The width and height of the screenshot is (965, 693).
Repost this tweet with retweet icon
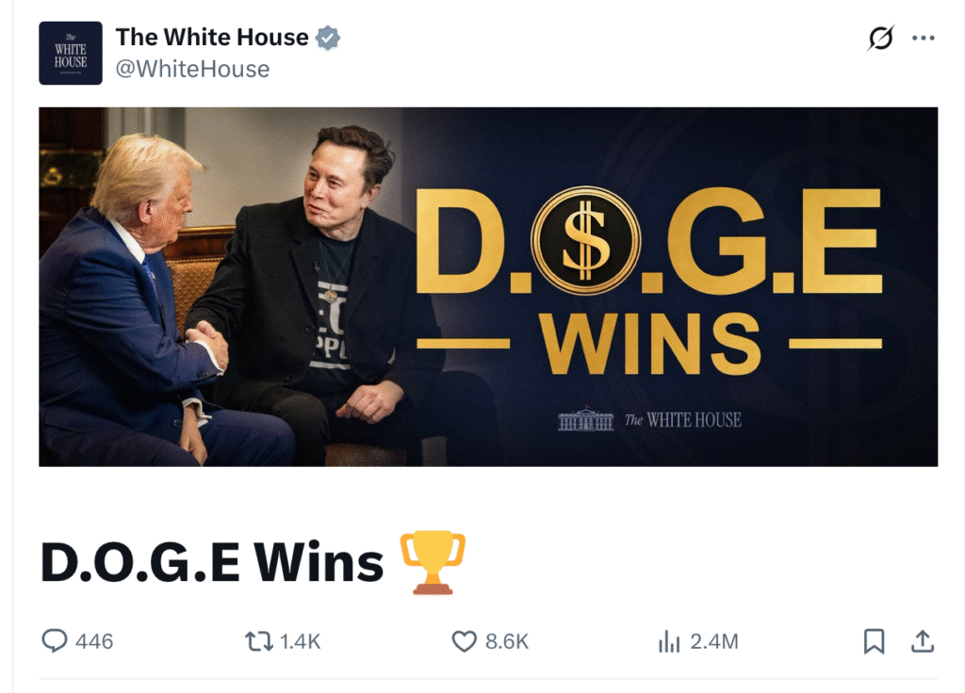point(258,641)
